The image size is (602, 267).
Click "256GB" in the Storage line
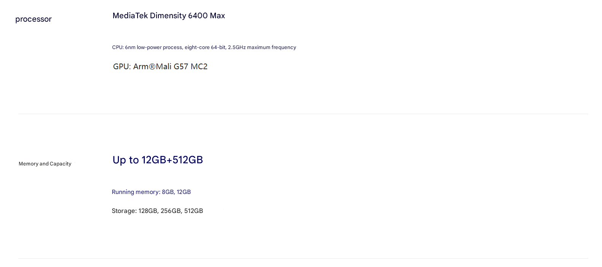170,211
